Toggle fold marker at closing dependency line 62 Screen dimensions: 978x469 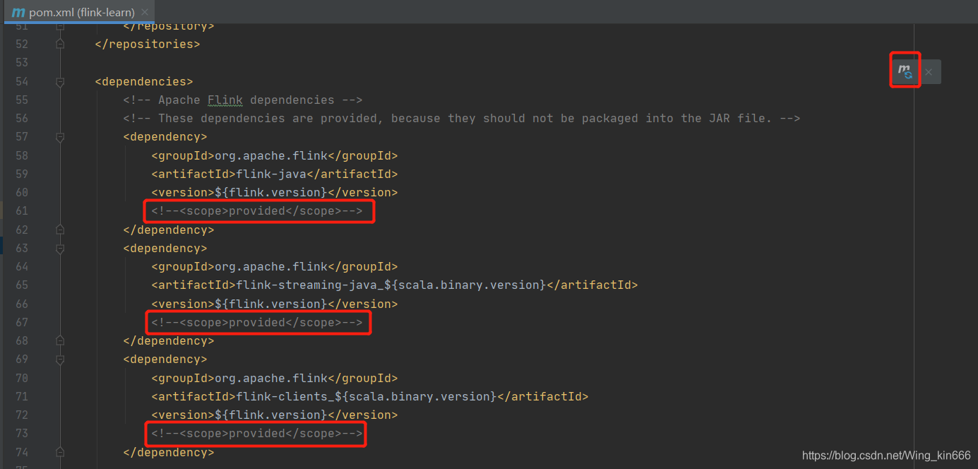point(60,230)
